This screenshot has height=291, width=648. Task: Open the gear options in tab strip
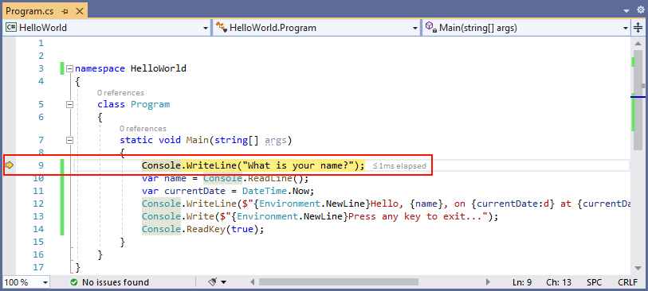tap(641, 10)
